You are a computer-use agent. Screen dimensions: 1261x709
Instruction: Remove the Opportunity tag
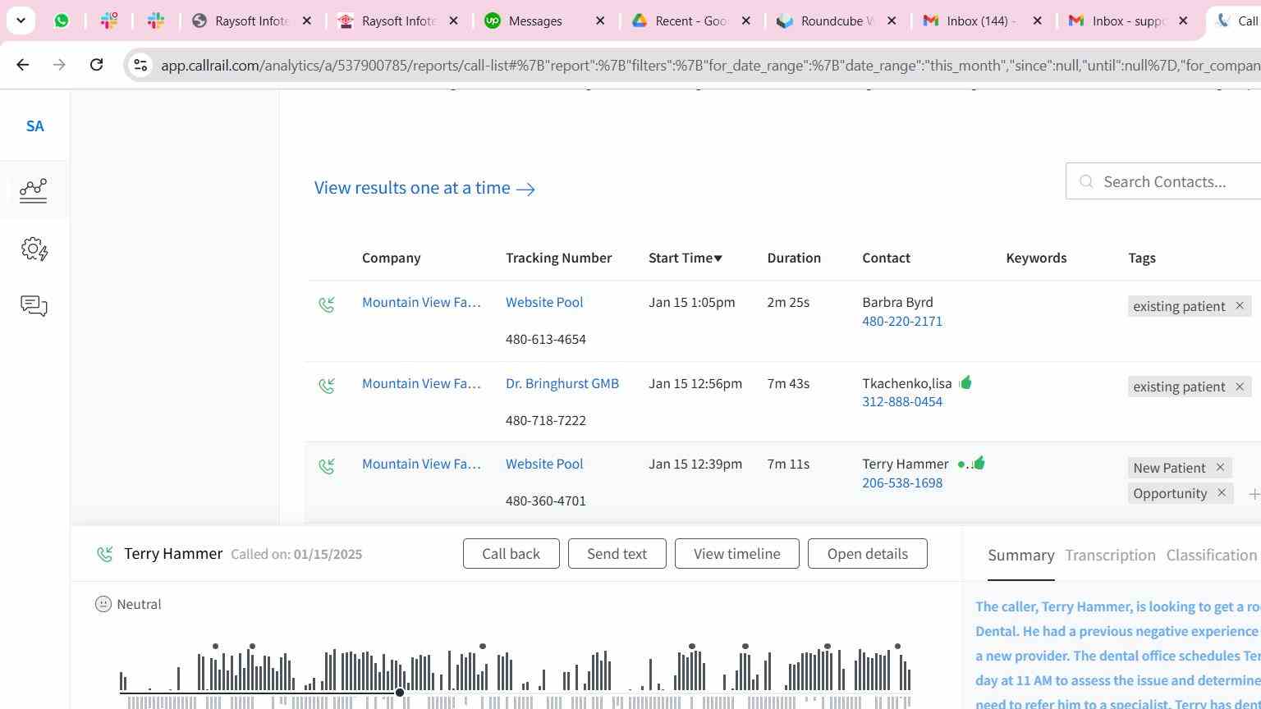pos(1222,492)
